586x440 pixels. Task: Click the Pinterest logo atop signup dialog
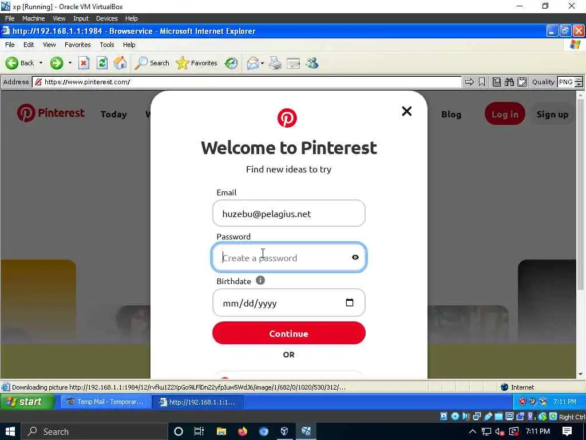(x=287, y=118)
